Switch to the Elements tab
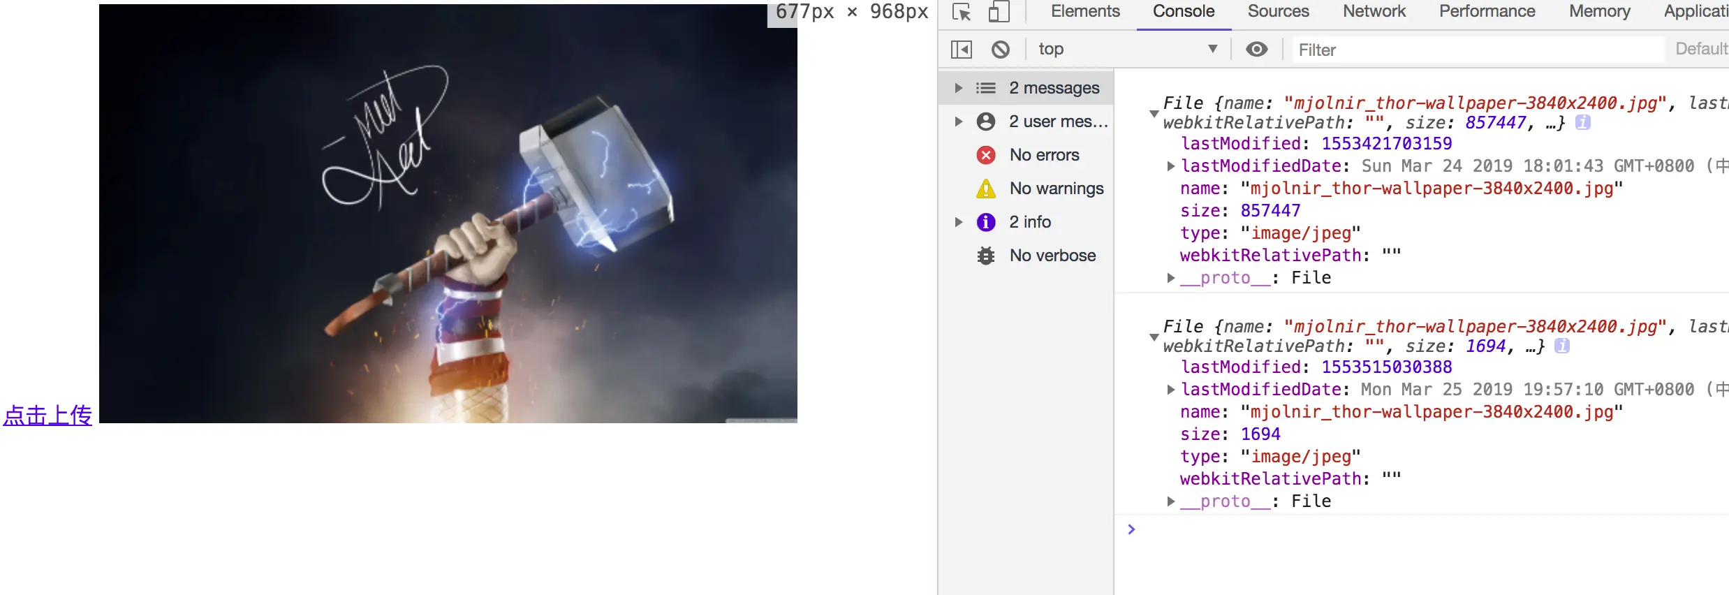Screen dimensions: 1729x595 click(1085, 12)
